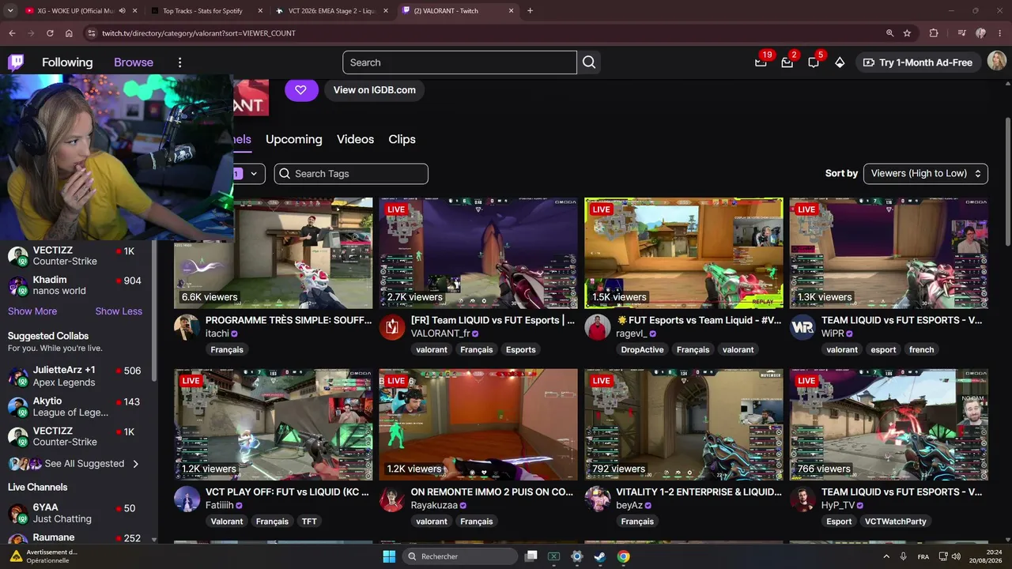Click the magnifier search button
Viewport: 1012px width, 569px height.
pyautogui.click(x=589, y=62)
